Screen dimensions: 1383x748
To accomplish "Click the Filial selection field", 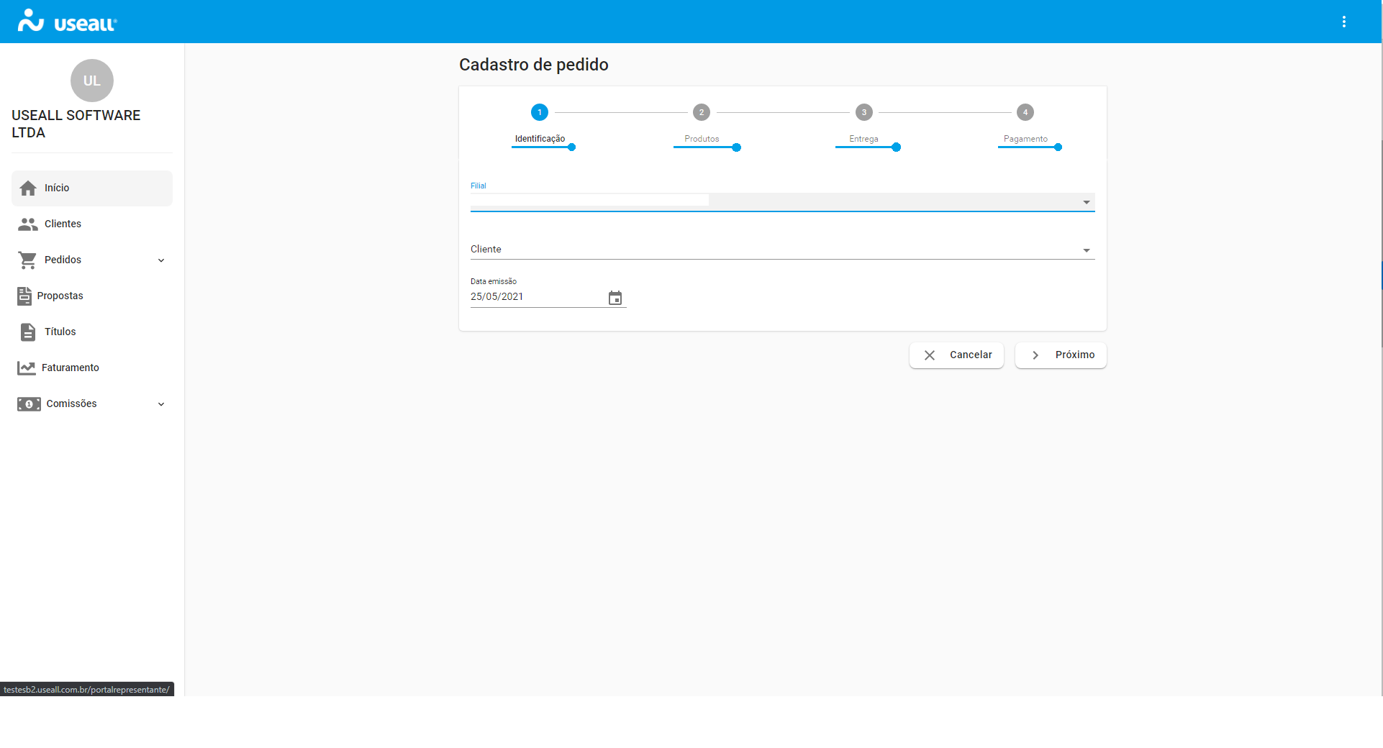I will pos(783,201).
